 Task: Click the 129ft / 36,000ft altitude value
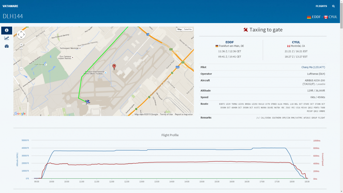coord(316,91)
